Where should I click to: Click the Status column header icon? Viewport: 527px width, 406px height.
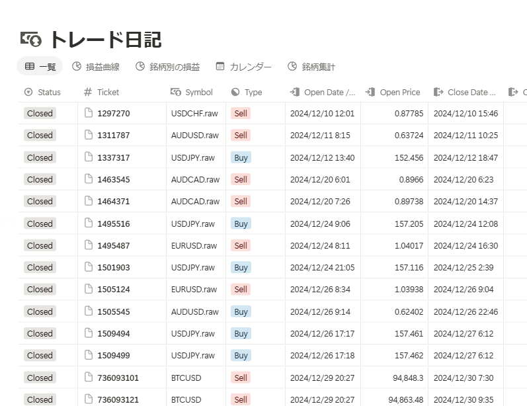click(x=28, y=93)
